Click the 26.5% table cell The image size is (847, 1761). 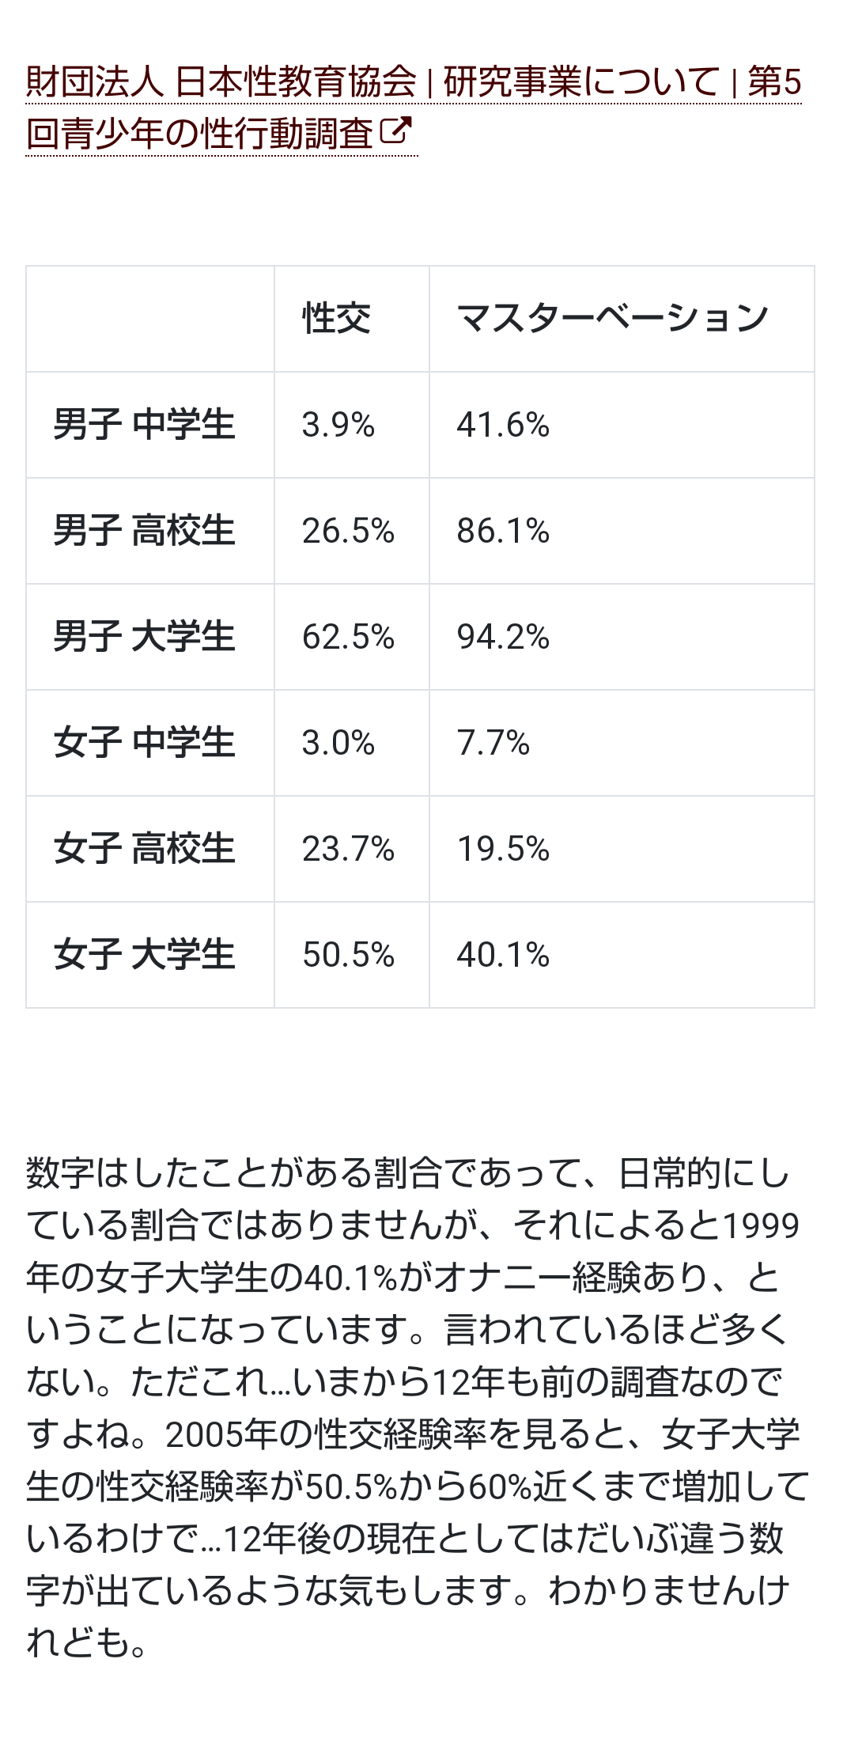[x=351, y=531]
